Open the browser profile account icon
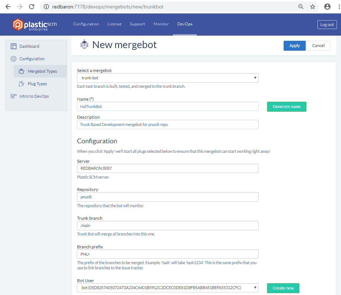Image resolution: width=341 pixels, height=295 pixels. coord(327,7)
